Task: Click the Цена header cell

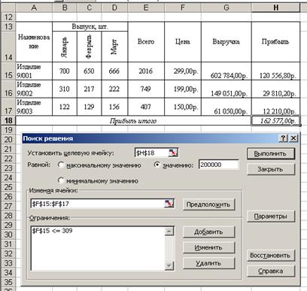Action: (x=183, y=42)
